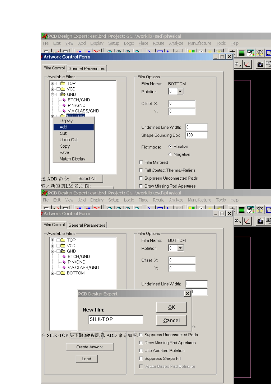Click hand-with-pen icon in New film screenshot toolbar

(x=250, y=210)
